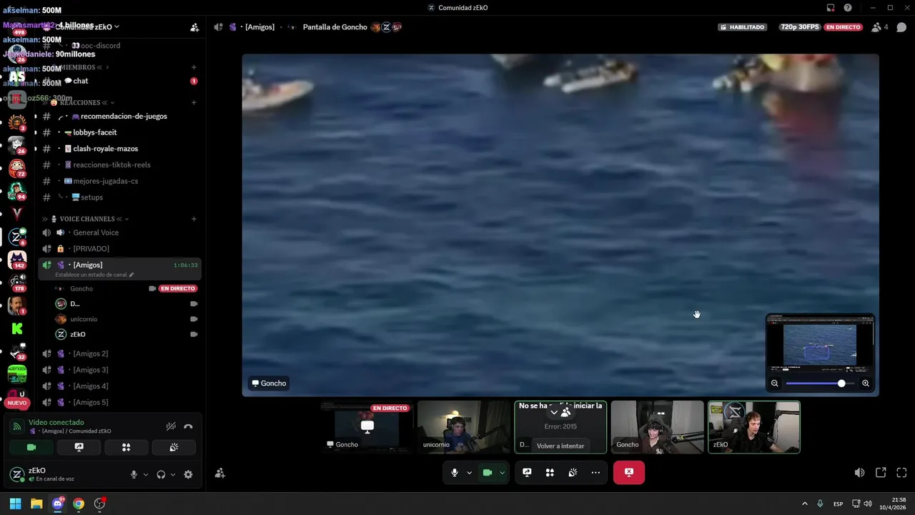Viewport: 915px width, 515px height.
Task: Expand microphone options in call controls
Action: (469, 473)
